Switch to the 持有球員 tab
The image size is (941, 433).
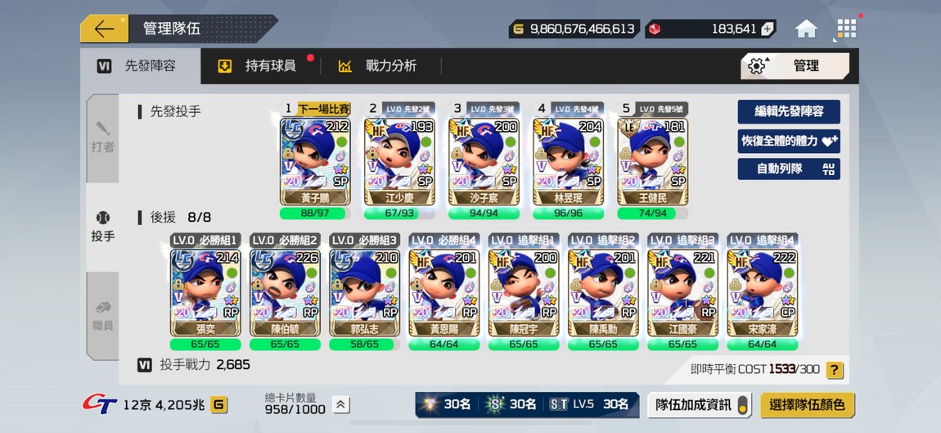pyautogui.click(x=260, y=66)
